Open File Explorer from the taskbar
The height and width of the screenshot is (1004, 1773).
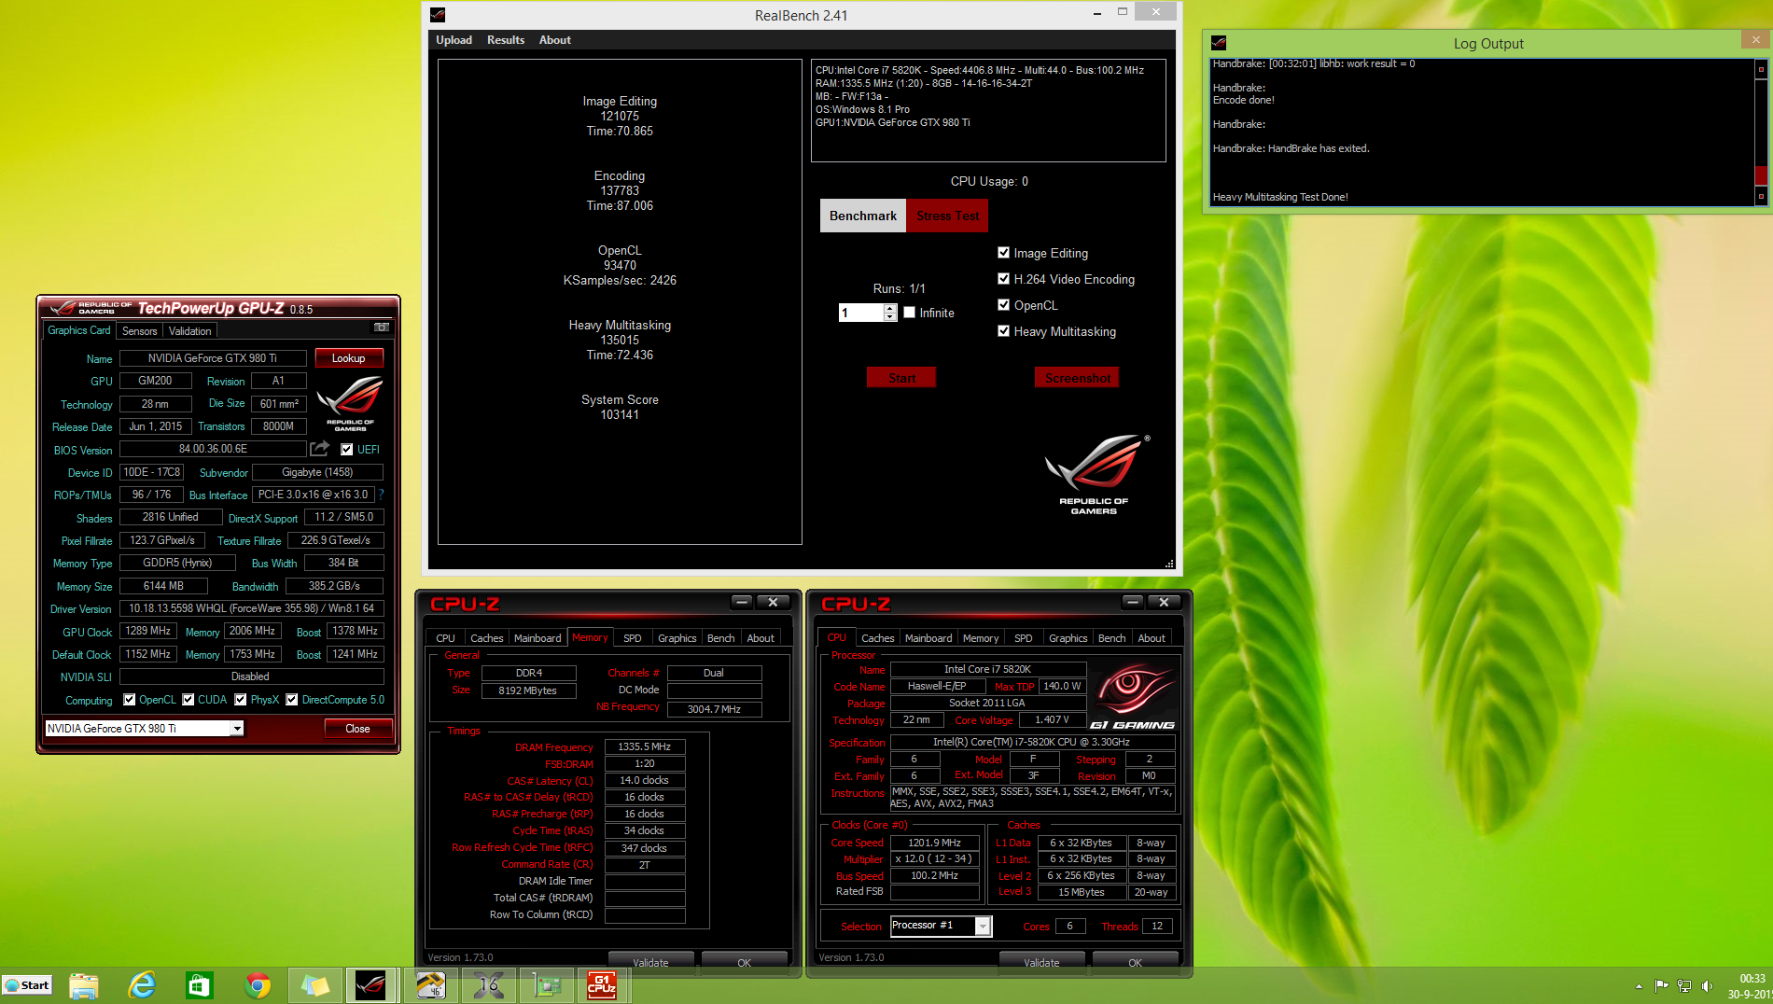pos(84,985)
